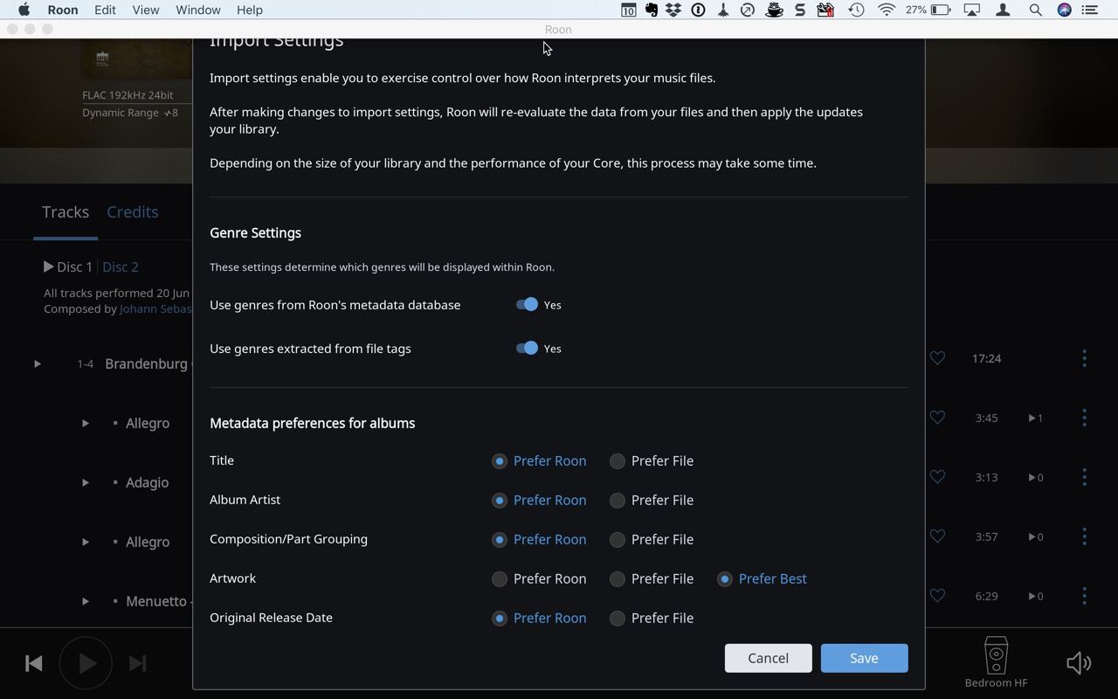Expand the Brandenburg 1-4 work row
Viewport: 1118px width, 699px height.
pos(38,363)
